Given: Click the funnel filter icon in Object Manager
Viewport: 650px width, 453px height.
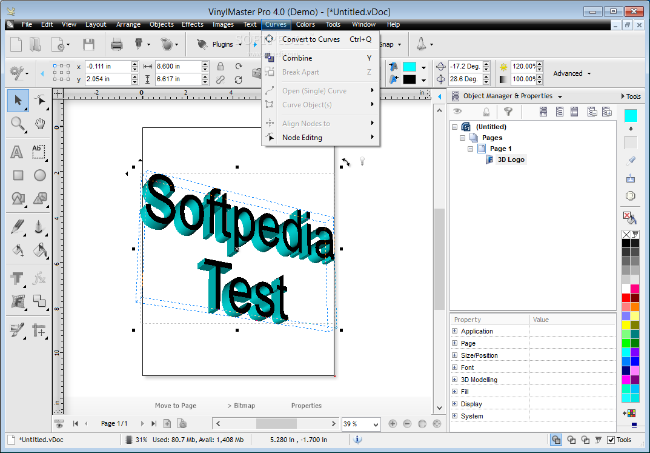Looking at the screenshot, I should coord(508,111).
